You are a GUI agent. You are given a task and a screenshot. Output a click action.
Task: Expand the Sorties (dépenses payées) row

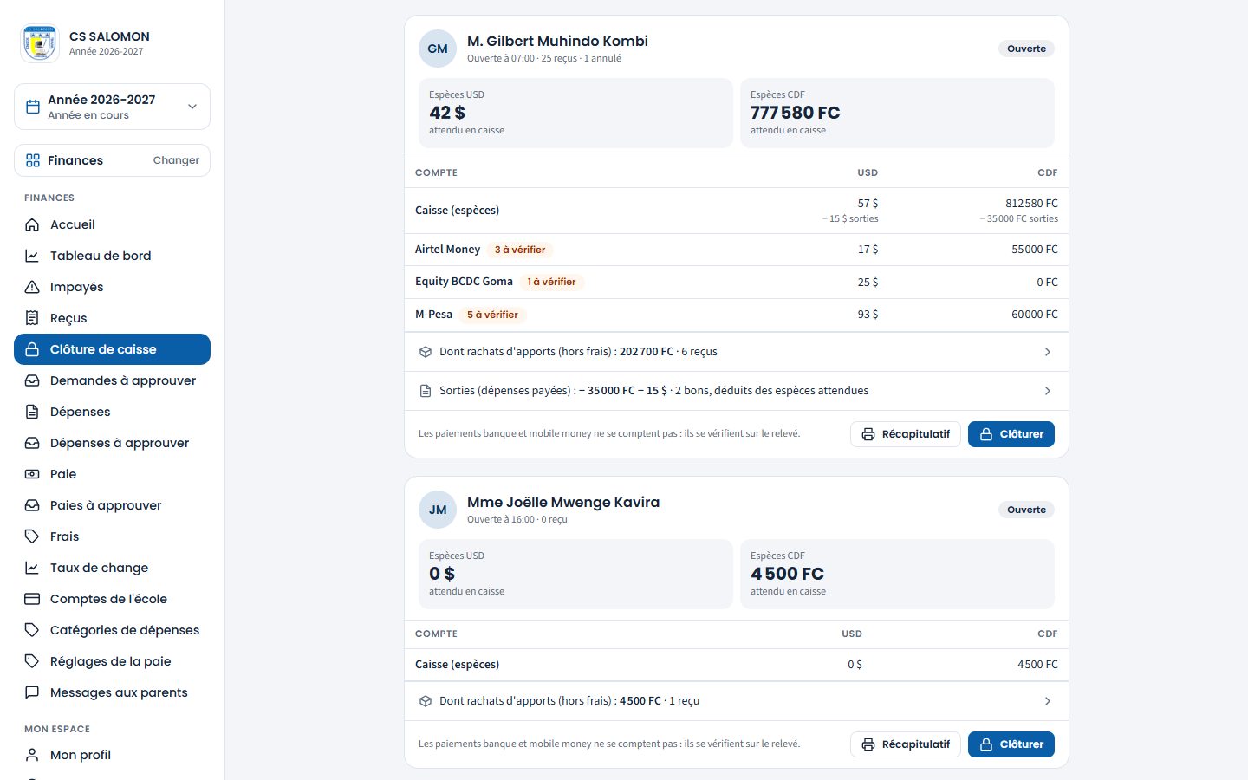coord(737,391)
